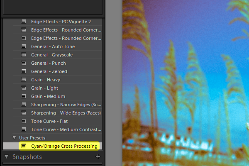Choose the first Edge Effects - Rounded Corner preset
This screenshot has height=166, width=249.
[66, 30]
